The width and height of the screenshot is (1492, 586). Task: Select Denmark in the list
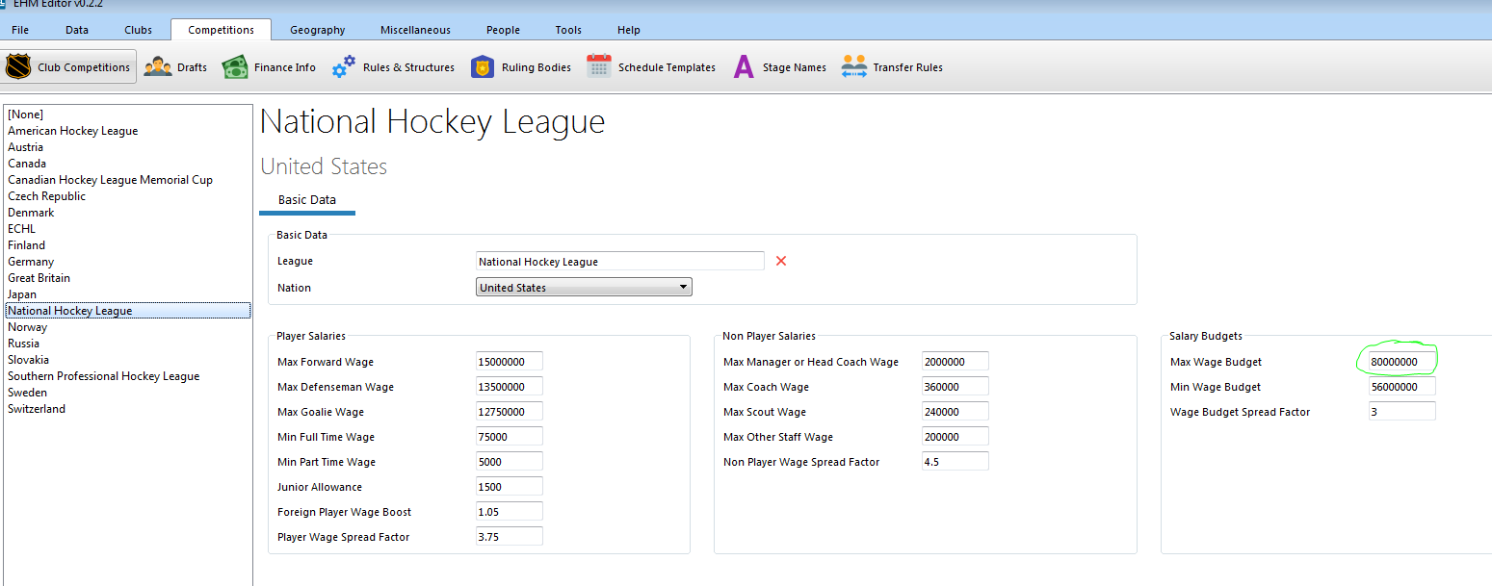pyautogui.click(x=127, y=213)
